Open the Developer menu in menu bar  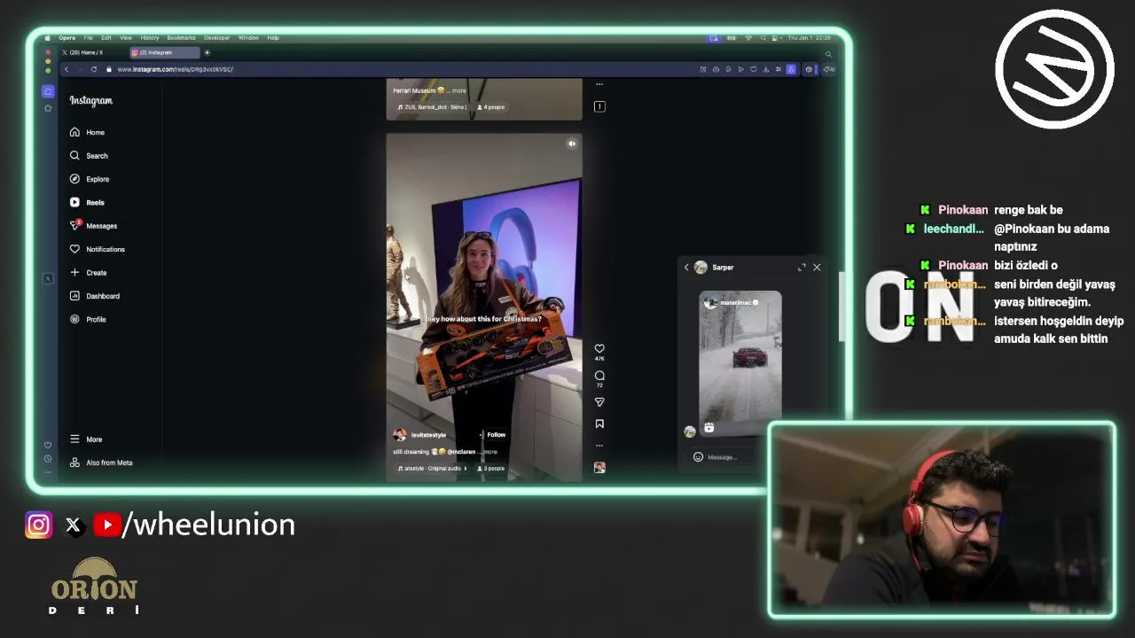[216, 38]
